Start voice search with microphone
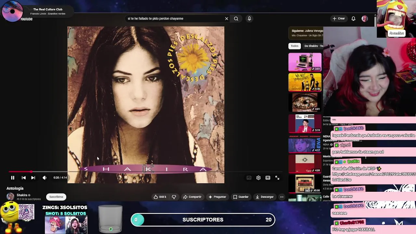 coord(249,19)
